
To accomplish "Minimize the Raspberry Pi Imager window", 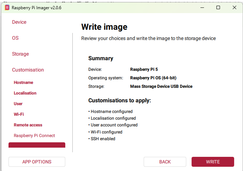I will coord(202,7).
